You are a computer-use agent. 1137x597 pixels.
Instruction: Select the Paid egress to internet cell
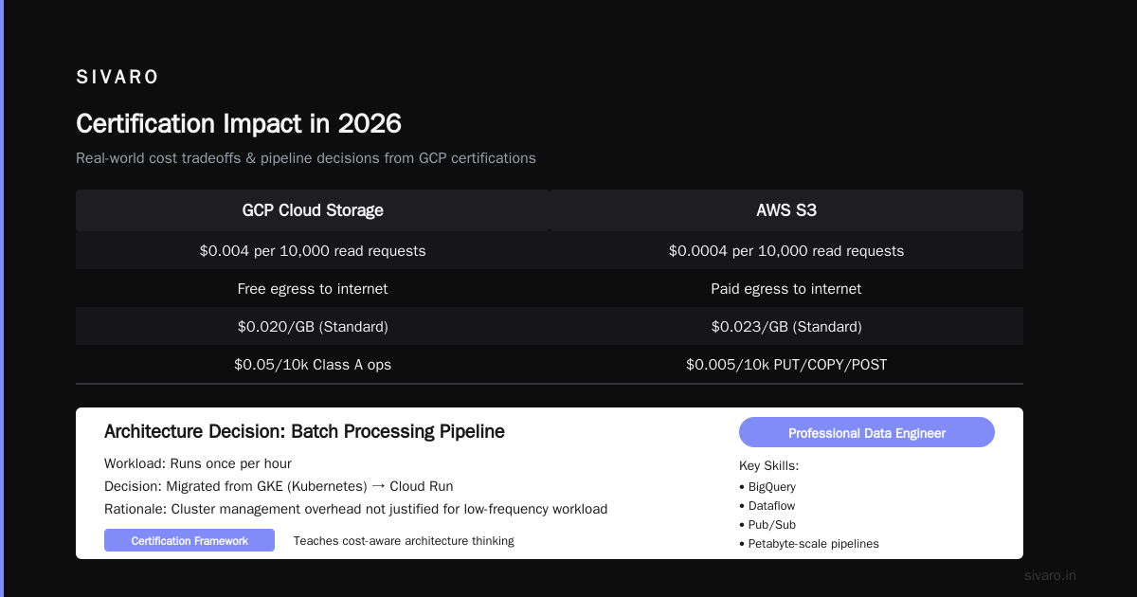click(786, 289)
